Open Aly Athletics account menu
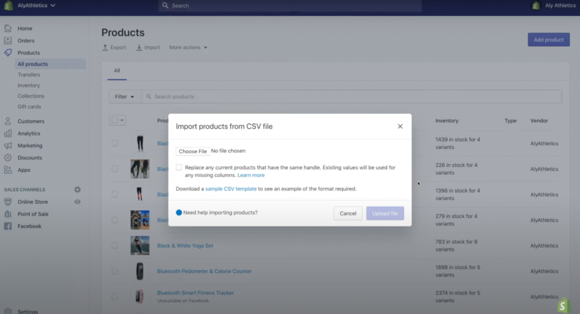 tap(553, 6)
